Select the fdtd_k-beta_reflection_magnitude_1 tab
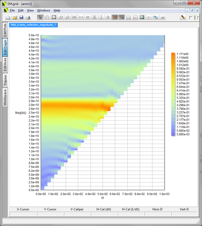The height and width of the screenshot is (226, 202). pos(33,25)
